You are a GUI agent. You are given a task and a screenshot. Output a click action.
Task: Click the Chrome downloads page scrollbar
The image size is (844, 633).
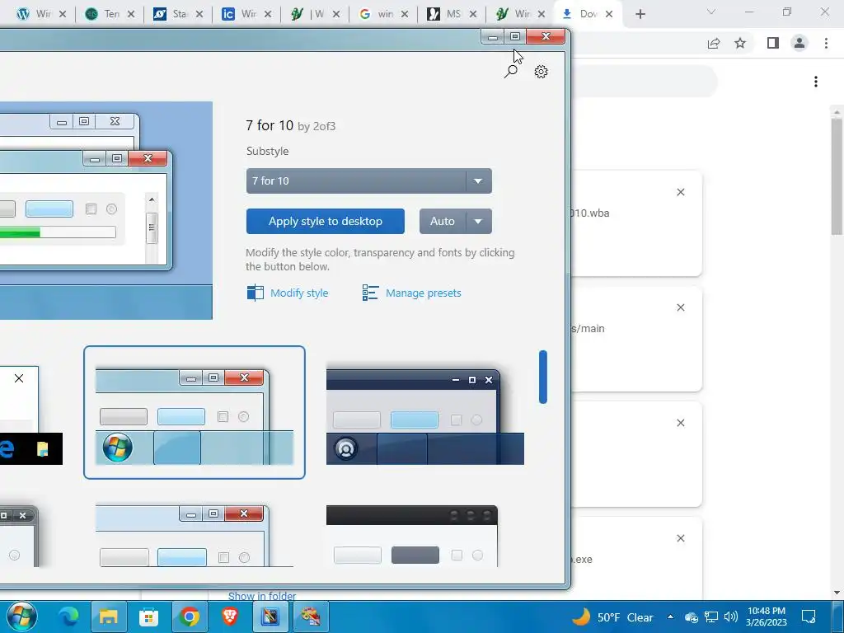click(836, 176)
